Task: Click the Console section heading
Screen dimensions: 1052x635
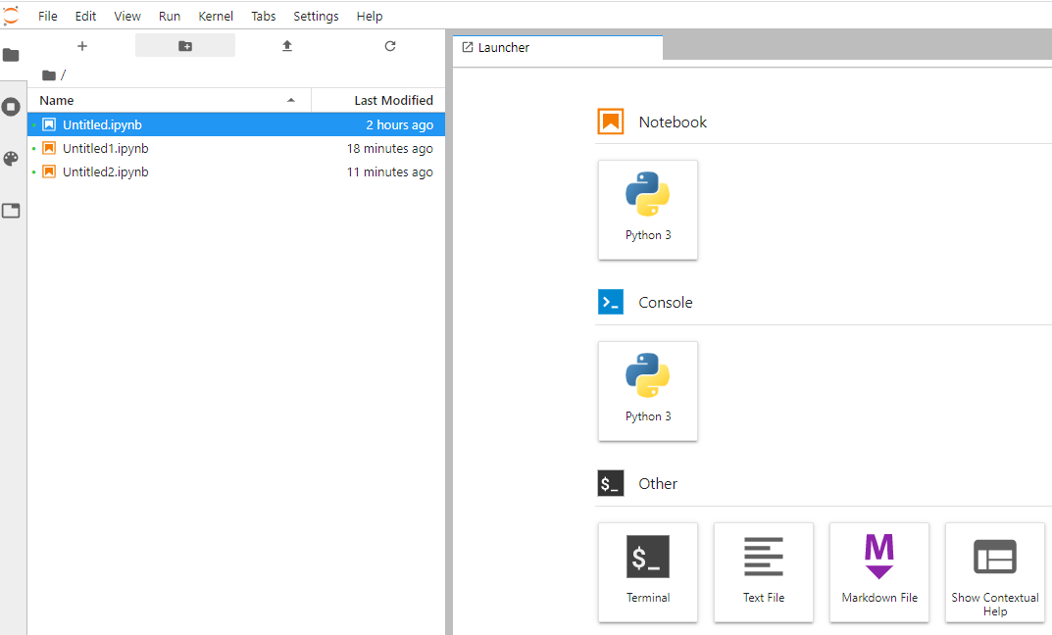Action: pos(665,303)
